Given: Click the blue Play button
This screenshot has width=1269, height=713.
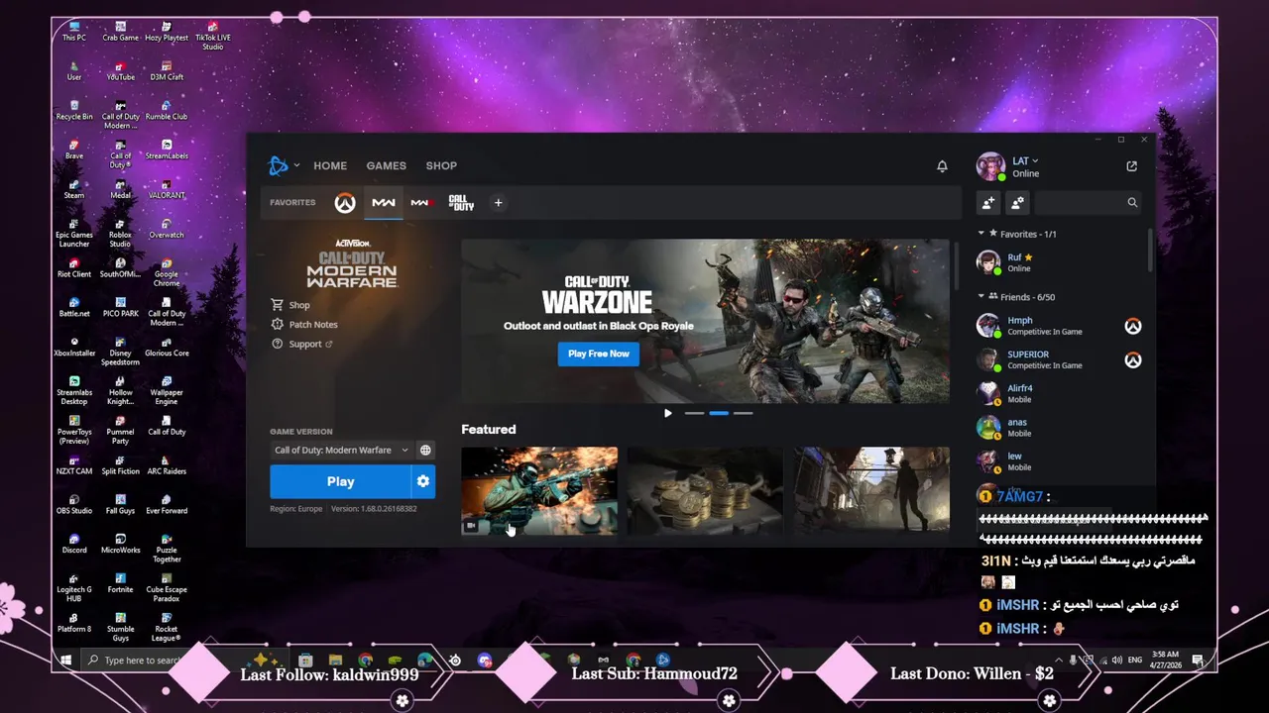Looking at the screenshot, I should [340, 481].
